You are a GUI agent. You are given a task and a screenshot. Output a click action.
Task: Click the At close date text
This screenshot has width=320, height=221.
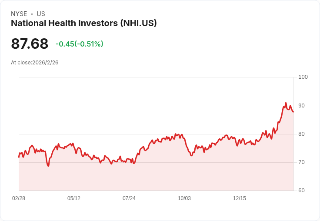pyautogui.click(x=35, y=63)
